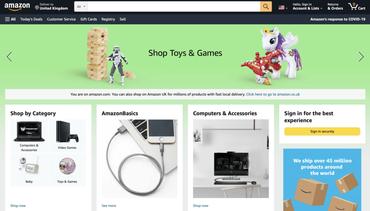The height and width of the screenshot is (211, 370).
Task: Open the Baby category tile
Action: (x=29, y=170)
